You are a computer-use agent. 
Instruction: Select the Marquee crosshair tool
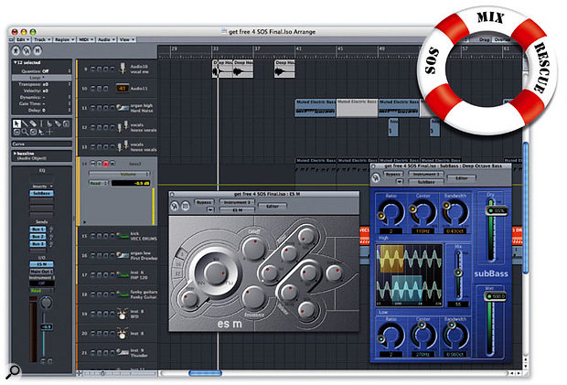coord(49,133)
